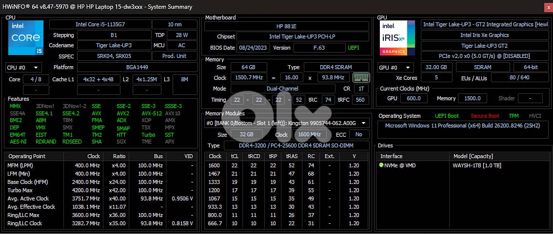
Task: Click the red Secure Boot label
Action: 485,116
